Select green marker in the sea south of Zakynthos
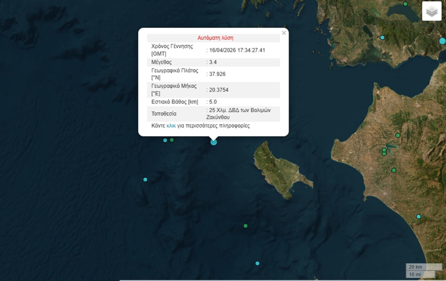 click(245, 226)
